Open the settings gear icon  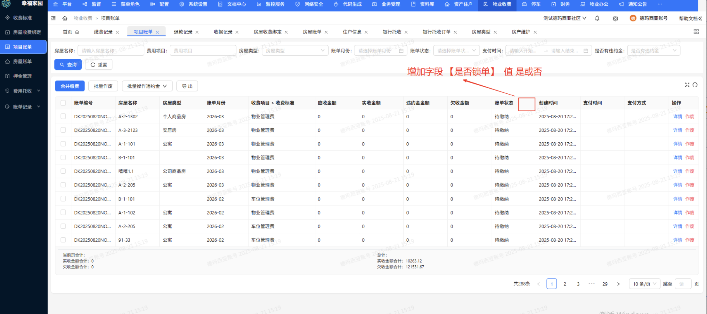[x=615, y=18]
